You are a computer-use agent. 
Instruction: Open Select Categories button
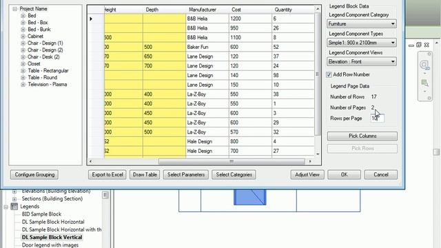234,174
